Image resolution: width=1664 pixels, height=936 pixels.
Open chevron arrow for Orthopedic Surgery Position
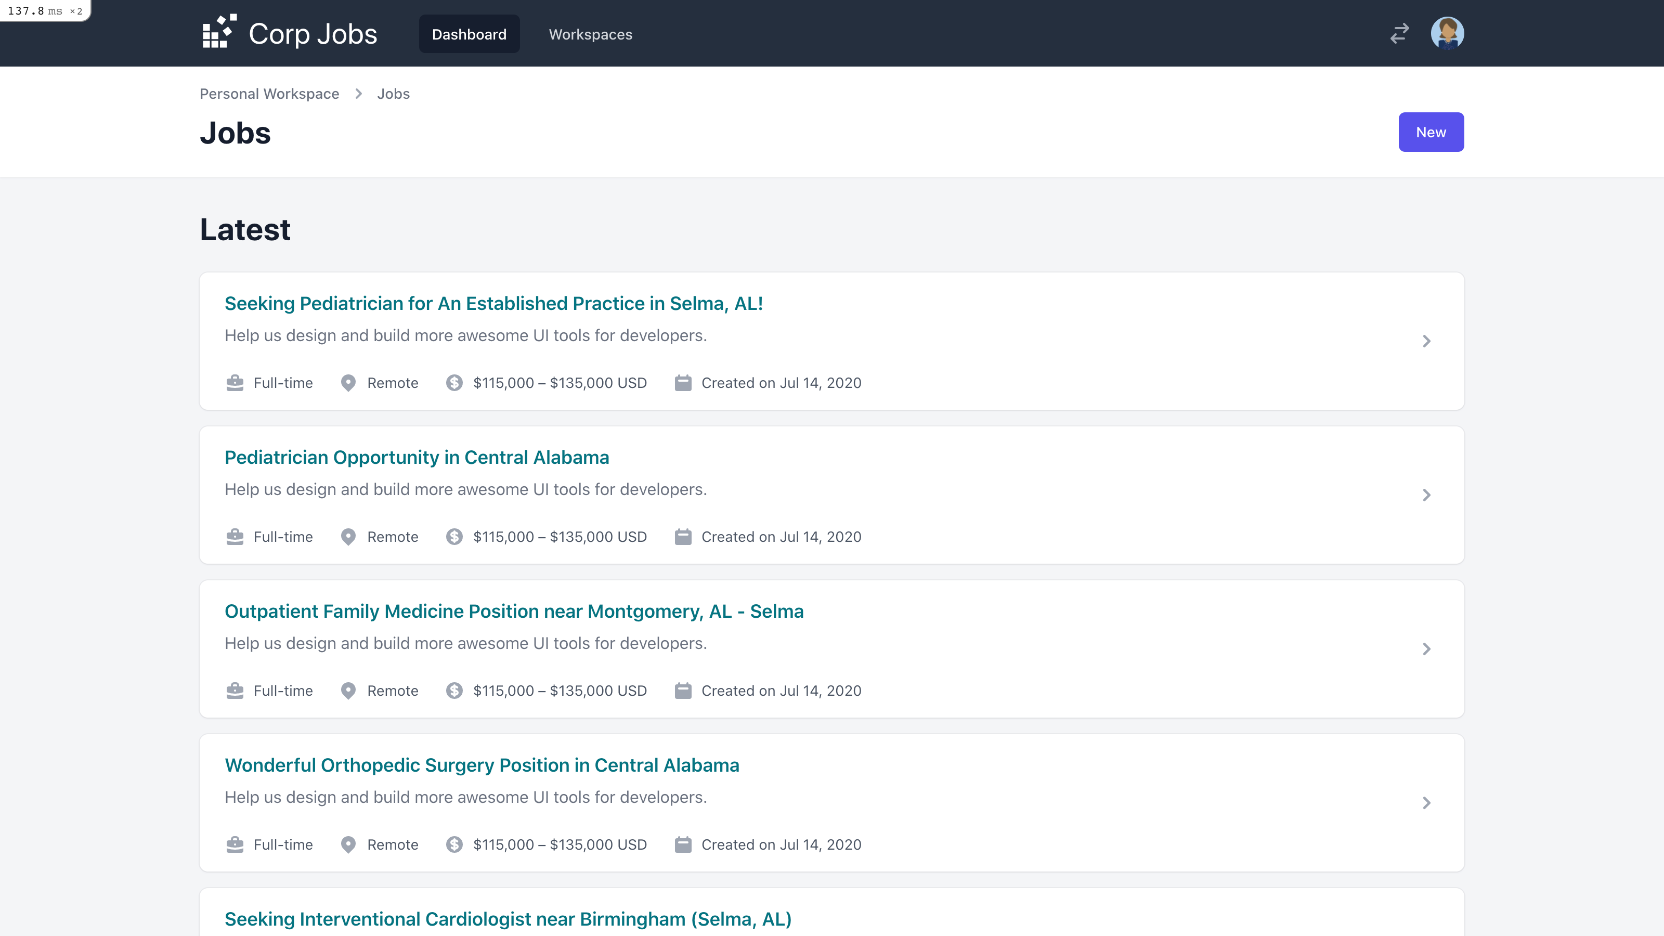[1426, 802]
